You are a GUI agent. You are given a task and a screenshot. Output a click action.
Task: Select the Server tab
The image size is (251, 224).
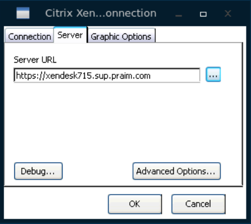click(70, 35)
